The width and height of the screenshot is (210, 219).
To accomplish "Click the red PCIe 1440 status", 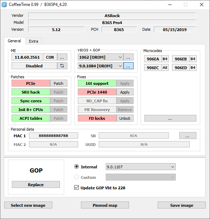I will tap(97, 92).
